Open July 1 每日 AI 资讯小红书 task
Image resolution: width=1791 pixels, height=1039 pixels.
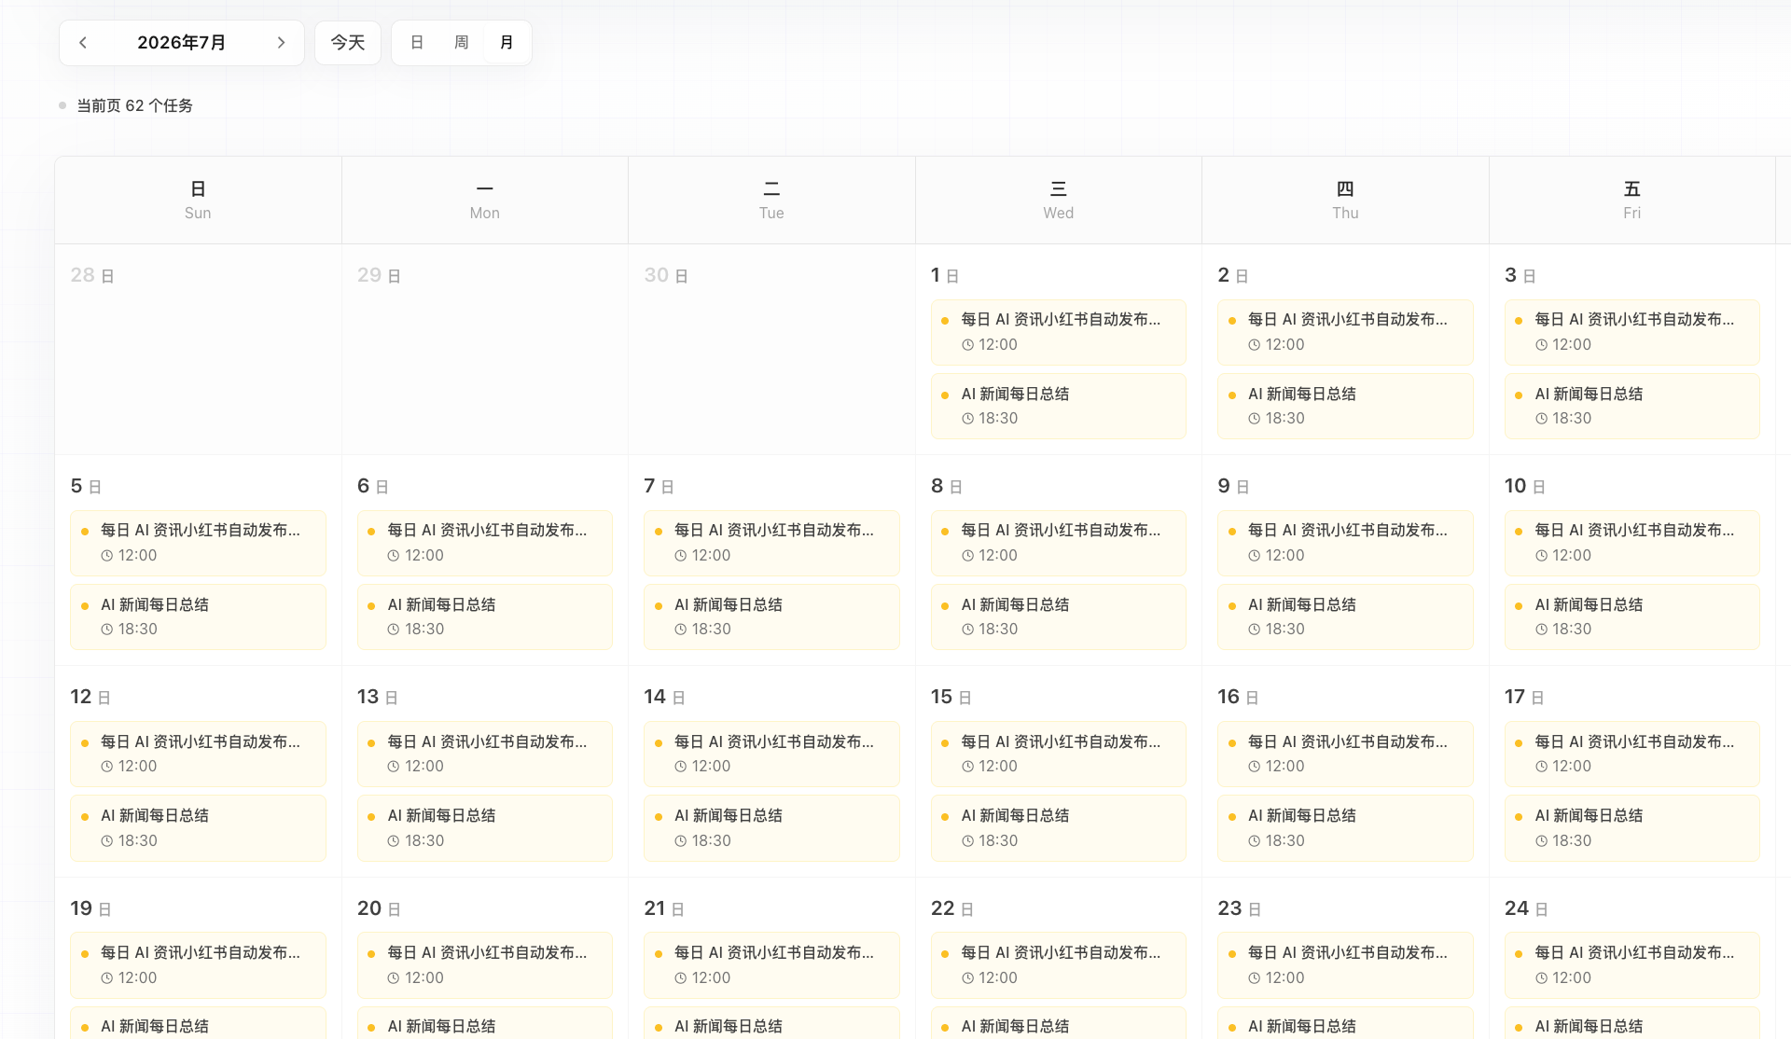[x=1058, y=332]
